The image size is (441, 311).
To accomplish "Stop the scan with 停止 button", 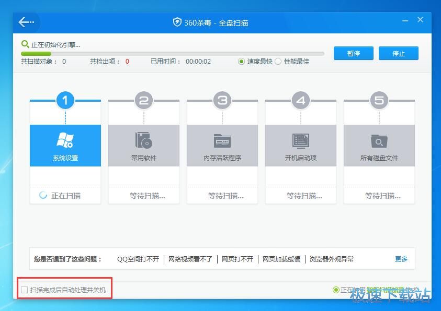I will tap(399, 53).
